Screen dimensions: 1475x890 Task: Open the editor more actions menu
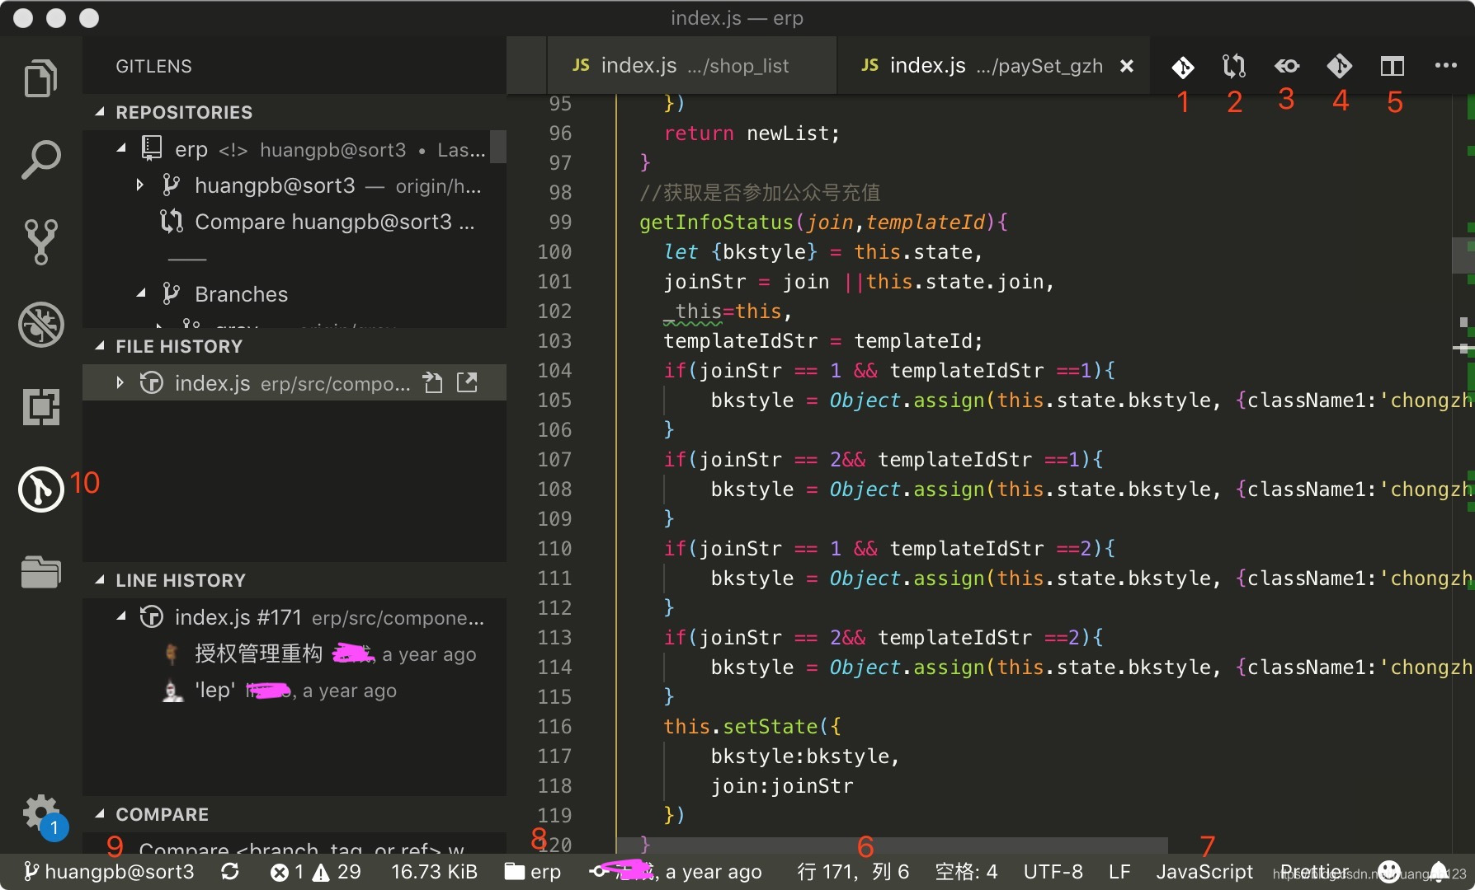(1445, 65)
